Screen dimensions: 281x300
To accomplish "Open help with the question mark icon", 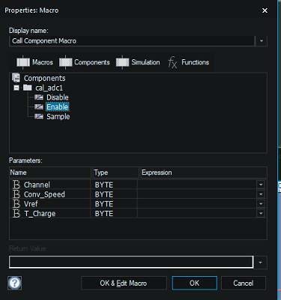I will [15, 283].
